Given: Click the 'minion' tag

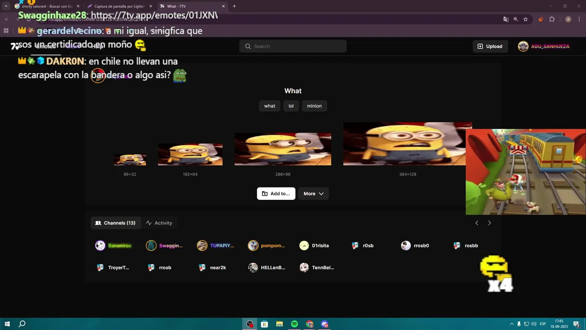Looking at the screenshot, I should [x=314, y=106].
